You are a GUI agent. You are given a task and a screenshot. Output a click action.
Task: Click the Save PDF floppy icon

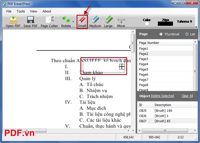(30, 20)
